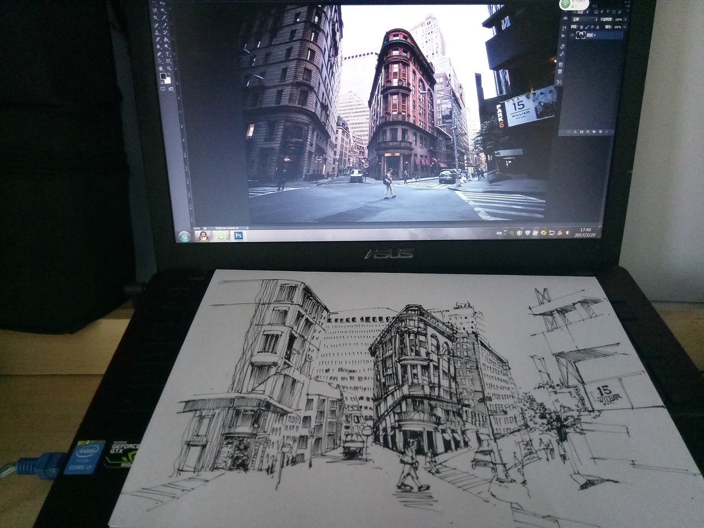704x528 pixels.
Task: Select the Move tool in Photoshop toolbar
Action: tap(162, 3)
